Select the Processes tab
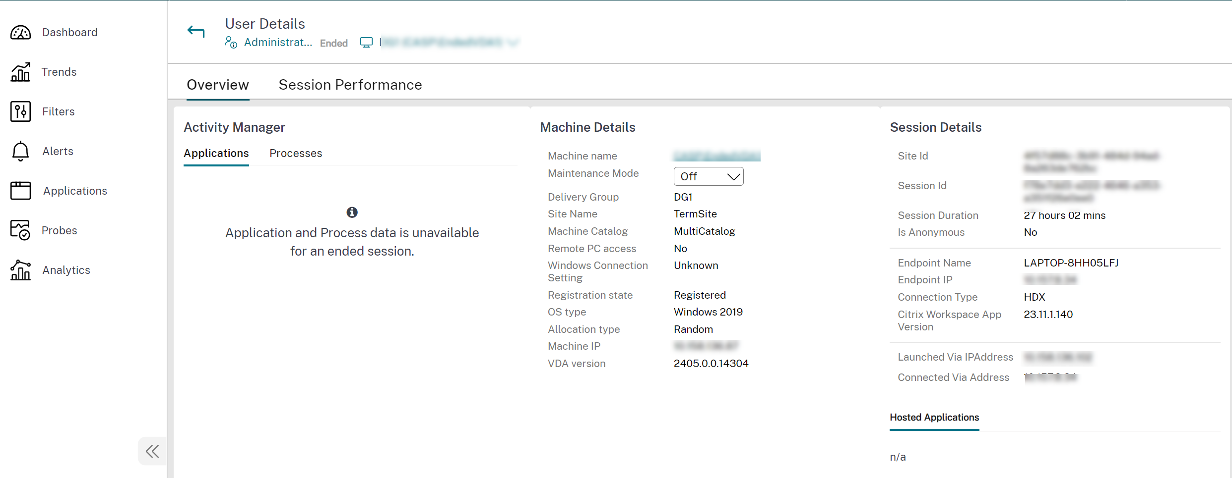This screenshot has height=478, width=1232. click(x=295, y=153)
